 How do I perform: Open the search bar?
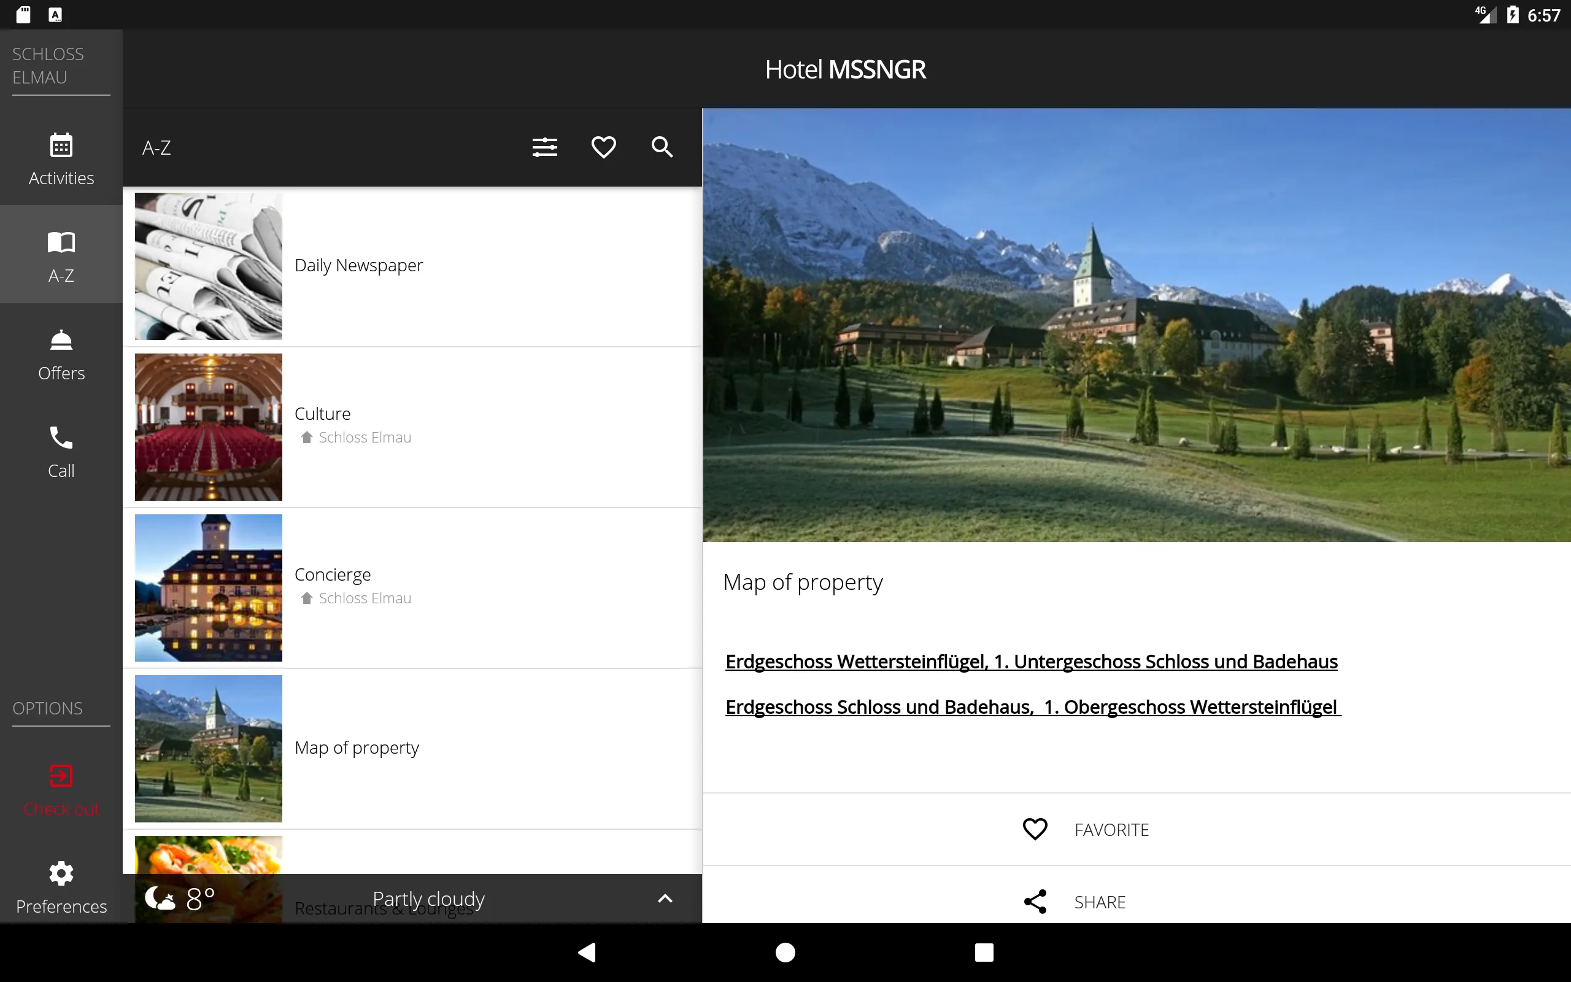click(x=662, y=145)
